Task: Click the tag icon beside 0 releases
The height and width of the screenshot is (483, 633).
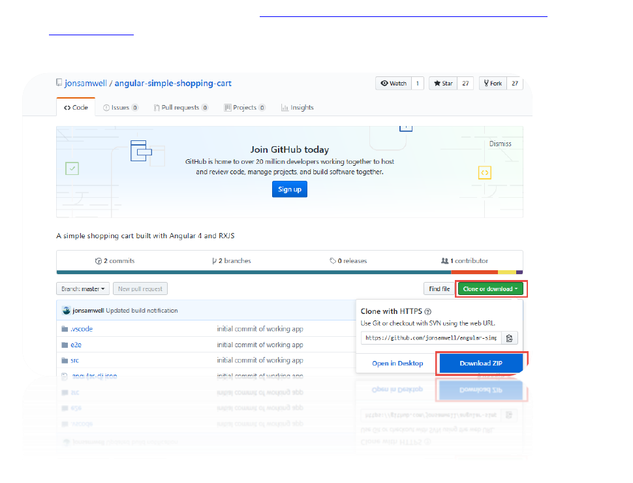Action: (x=333, y=261)
